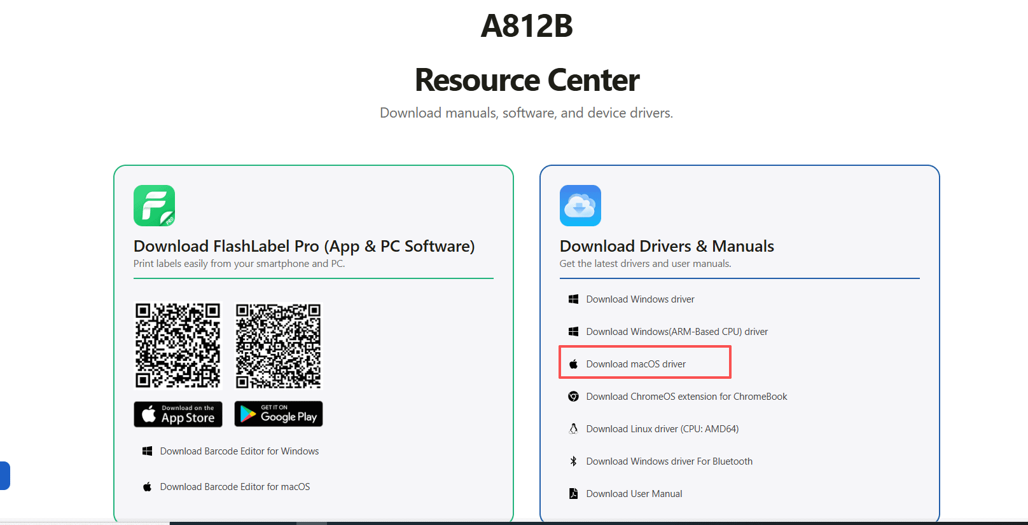Screen dimensions: 1028x525
Task: Click the Bluetooth icon beside Windows driver
Action: (573, 461)
